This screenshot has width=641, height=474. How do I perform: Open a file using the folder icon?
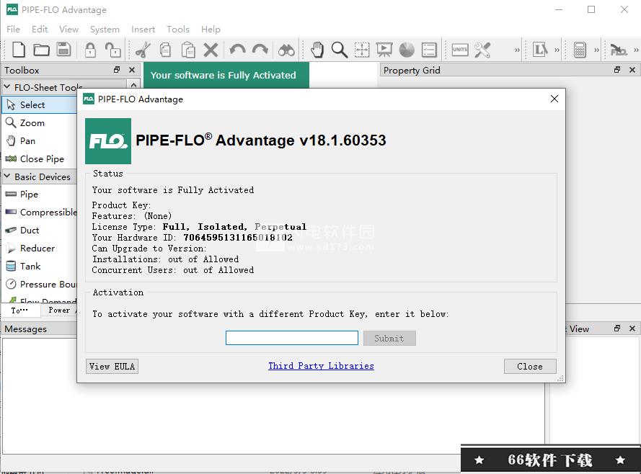[x=41, y=50]
